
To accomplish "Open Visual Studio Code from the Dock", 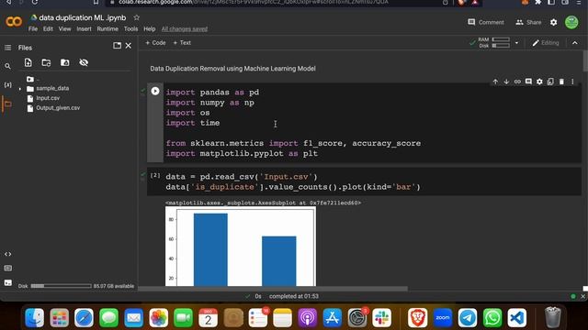I will (517, 318).
